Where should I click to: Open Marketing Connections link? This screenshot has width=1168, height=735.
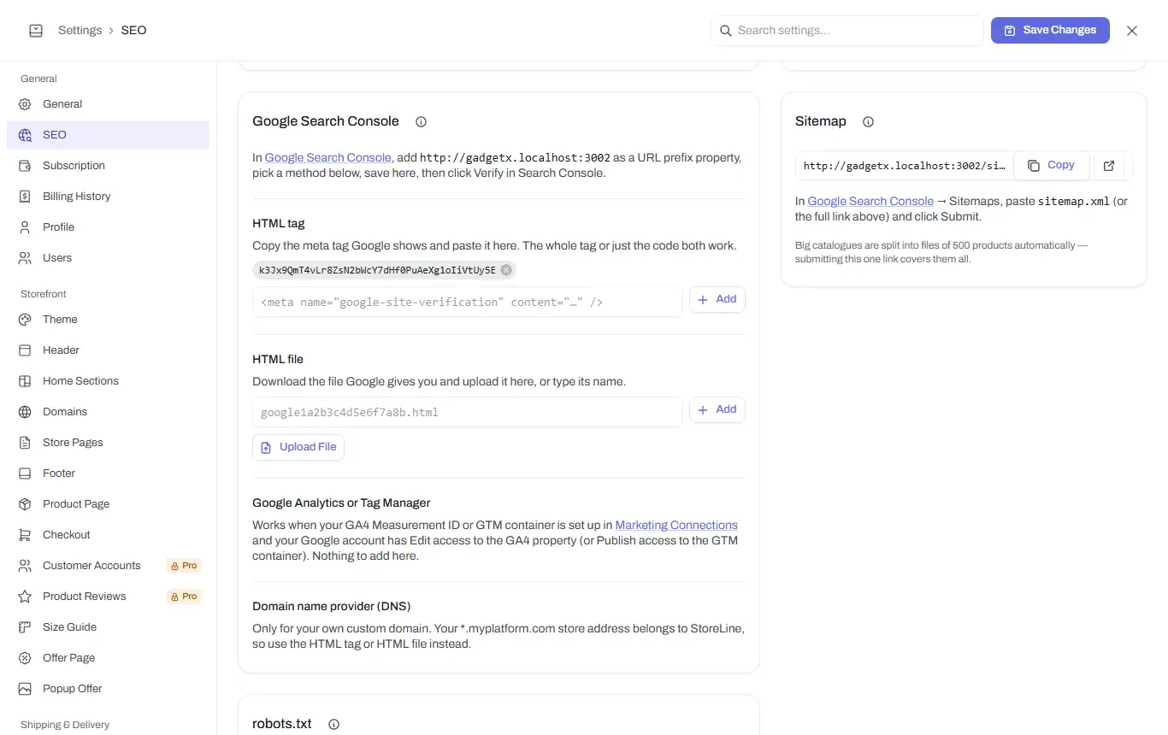[x=676, y=526]
